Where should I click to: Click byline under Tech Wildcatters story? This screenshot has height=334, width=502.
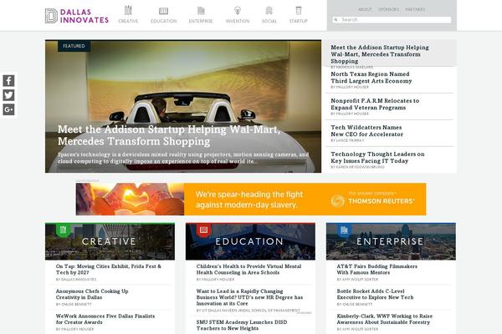coord(347,140)
